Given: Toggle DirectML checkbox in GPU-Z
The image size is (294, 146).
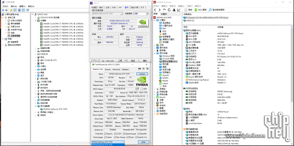Looking at the screenshot, I should 138,134.
